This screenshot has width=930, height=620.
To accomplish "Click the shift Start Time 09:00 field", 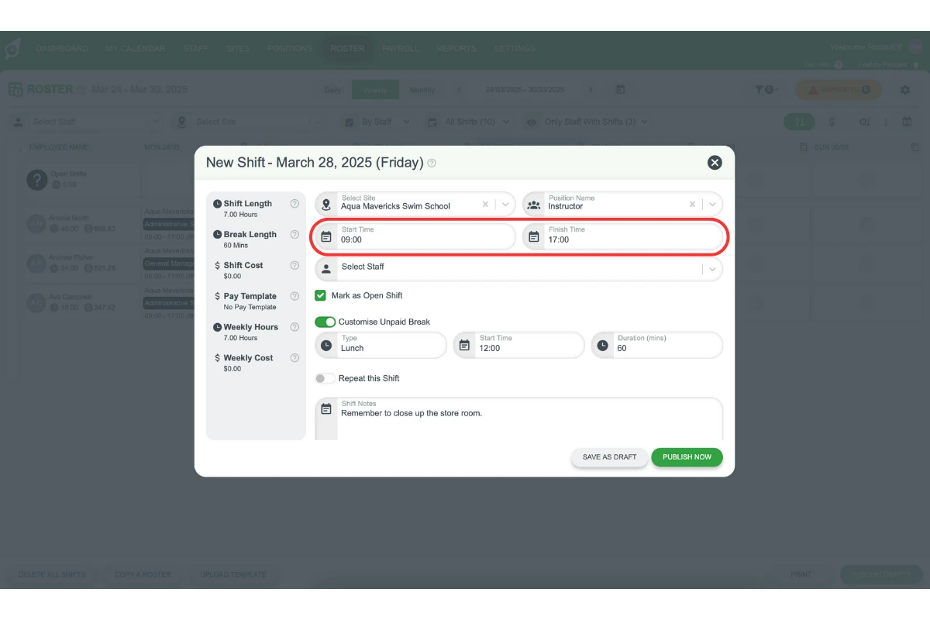I will click(415, 236).
